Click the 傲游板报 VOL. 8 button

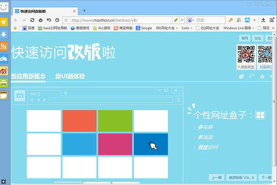click(x=241, y=178)
